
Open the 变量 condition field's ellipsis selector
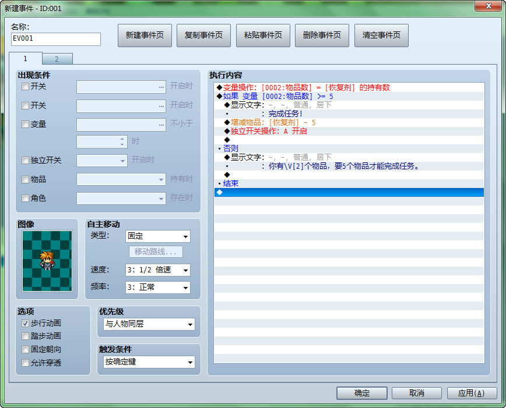[161, 125]
